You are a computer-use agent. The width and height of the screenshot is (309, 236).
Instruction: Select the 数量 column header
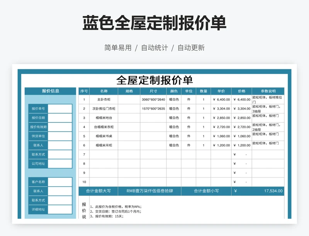[204, 91]
